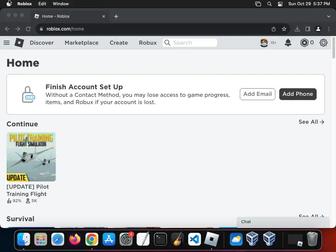The height and width of the screenshot is (252, 336).
Task: See All in the Continue section
Action: click(311, 122)
